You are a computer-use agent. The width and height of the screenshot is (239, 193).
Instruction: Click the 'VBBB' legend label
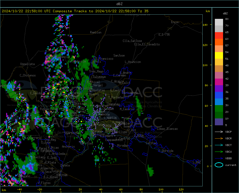click(x=228, y=158)
